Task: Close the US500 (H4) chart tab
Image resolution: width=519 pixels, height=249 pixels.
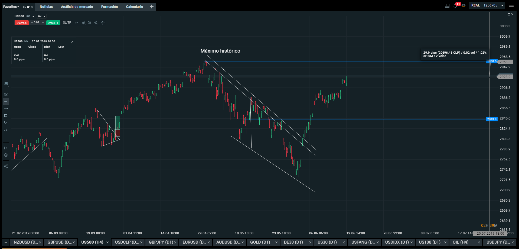Action: [107, 242]
